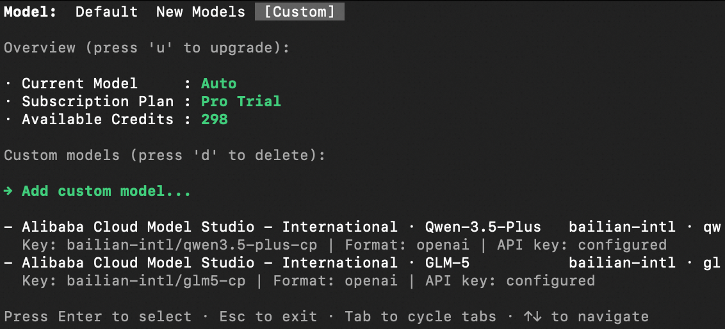Click the green arrow before Add custom model
The image size is (725, 329).
8,191
